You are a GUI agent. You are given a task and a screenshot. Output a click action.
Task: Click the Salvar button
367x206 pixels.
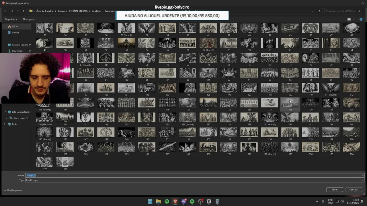coord(335,189)
